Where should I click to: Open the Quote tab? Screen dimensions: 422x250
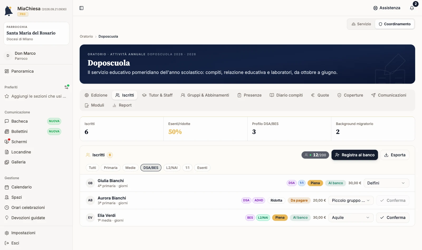[x=320, y=95]
